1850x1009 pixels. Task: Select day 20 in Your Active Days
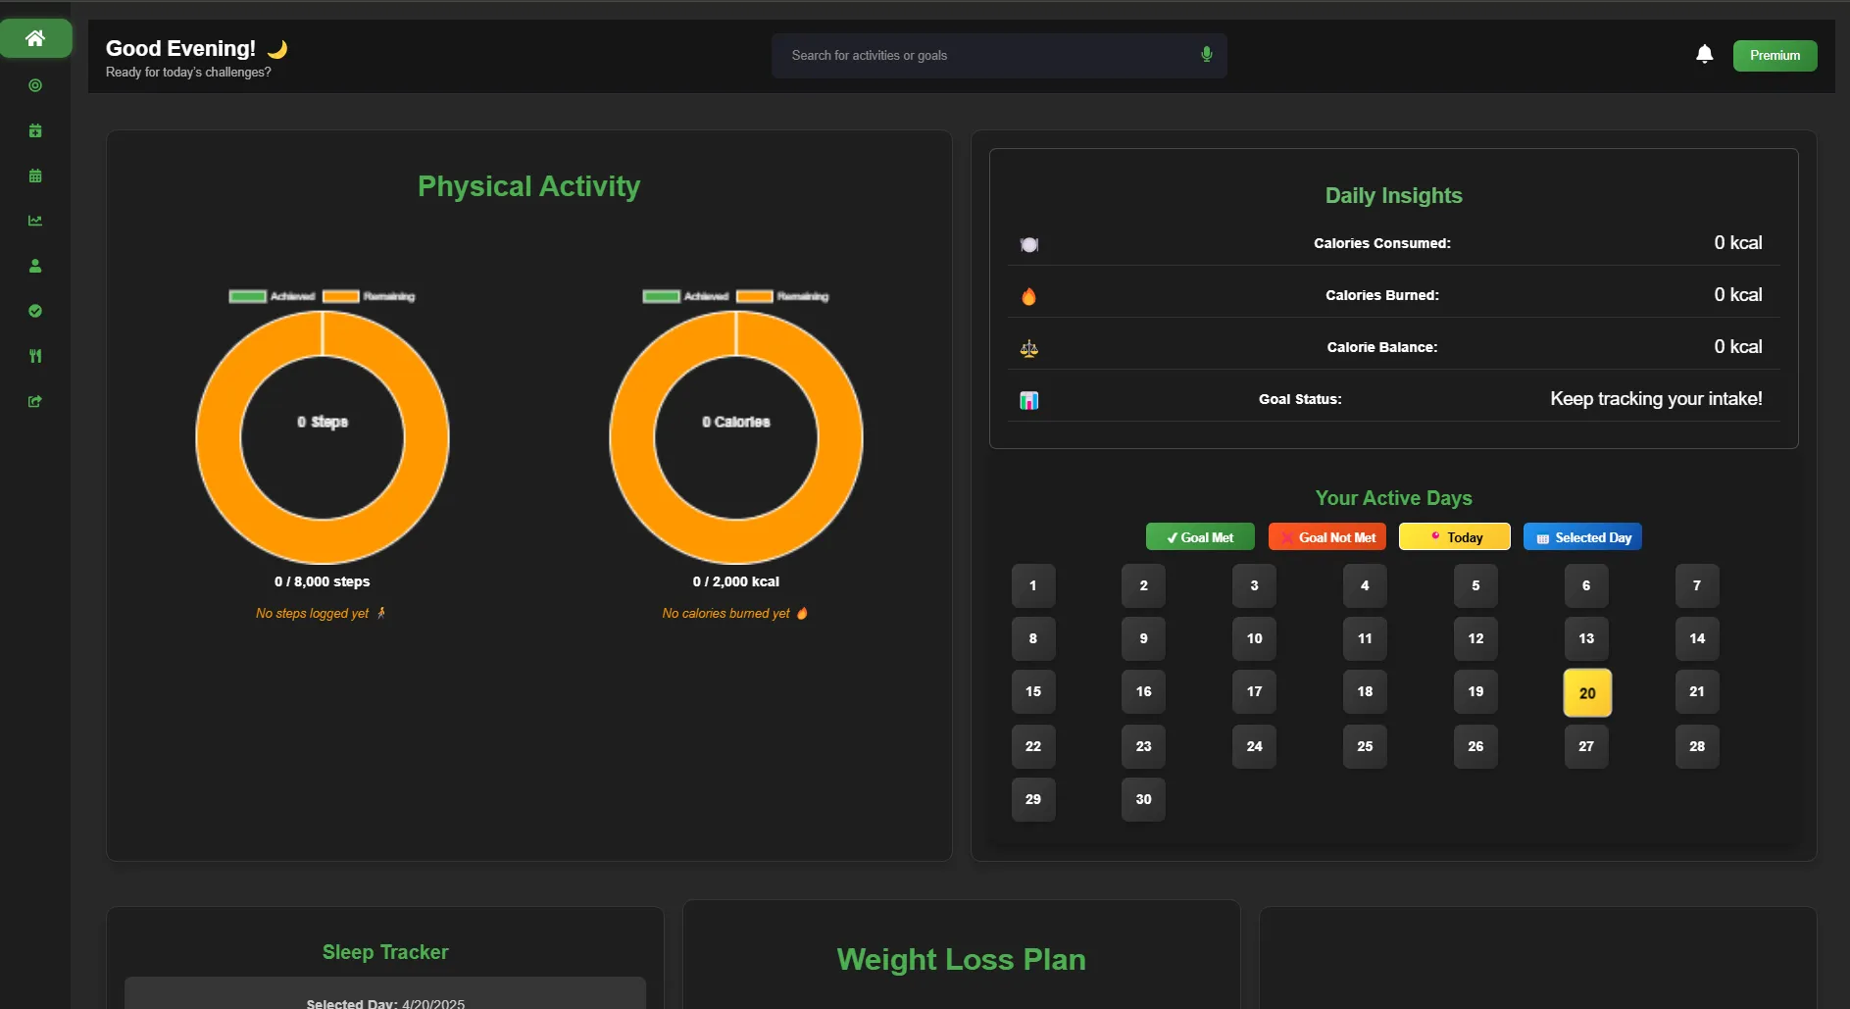pyautogui.click(x=1585, y=692)
